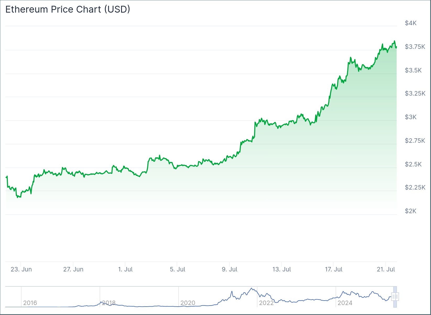Select 2024 in the navigator timeline

tap(345, 303)
